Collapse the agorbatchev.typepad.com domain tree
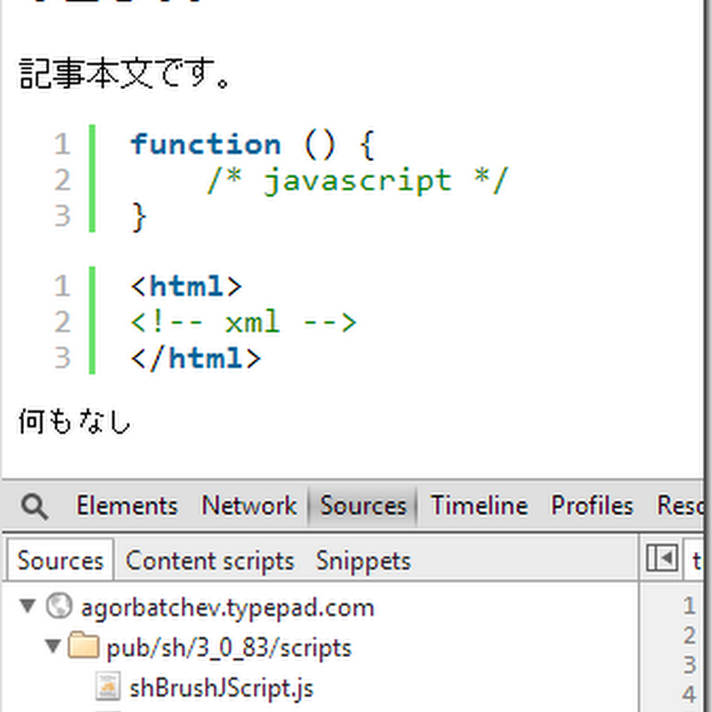This screenshot has width=712, height=712. click(x=28, y=608)
